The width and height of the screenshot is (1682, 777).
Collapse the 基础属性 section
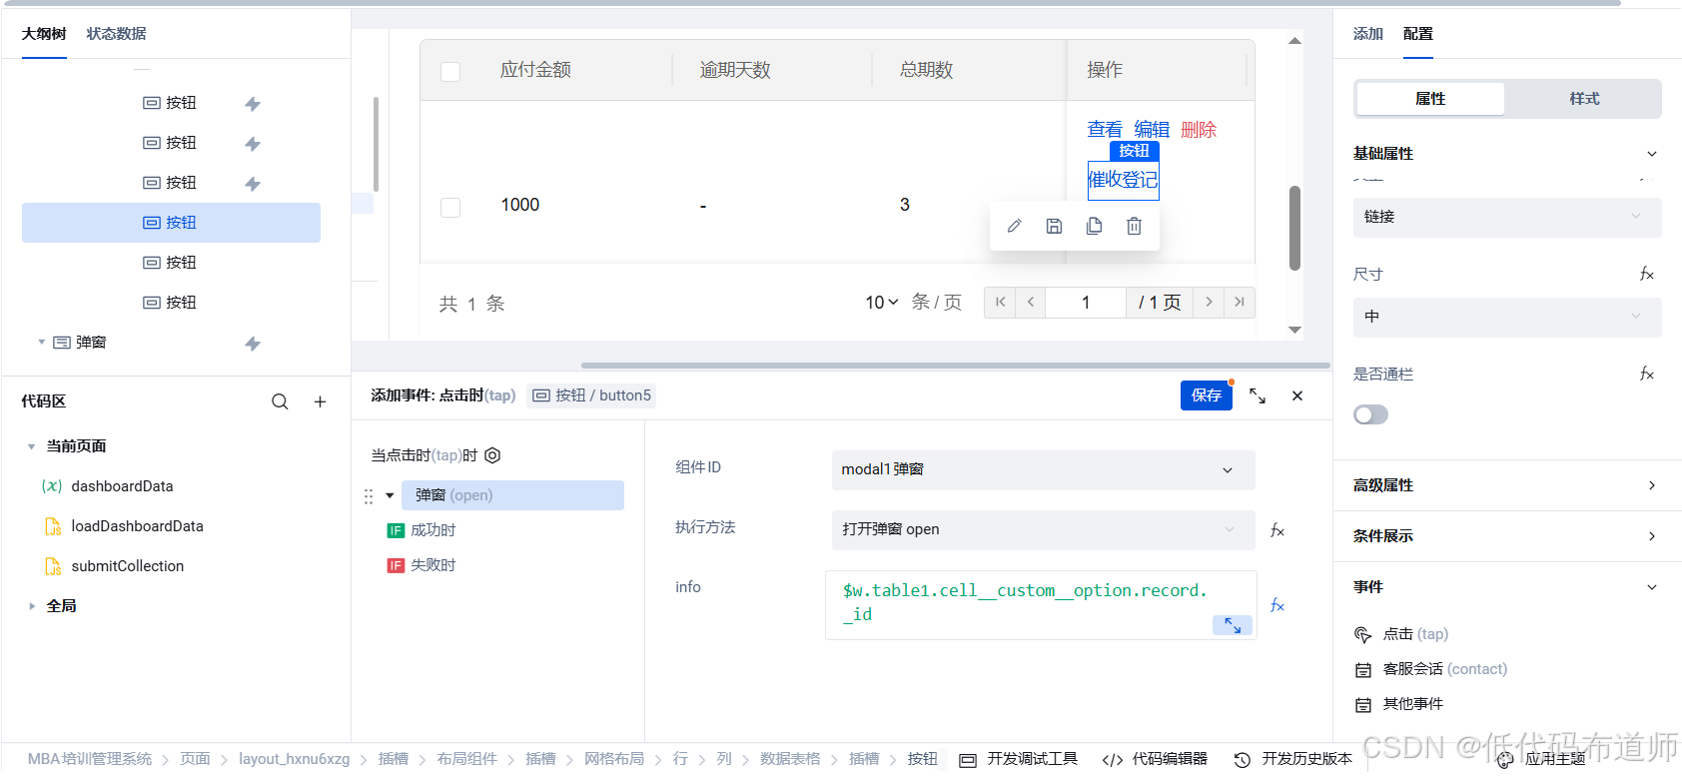click(1652, 154)
